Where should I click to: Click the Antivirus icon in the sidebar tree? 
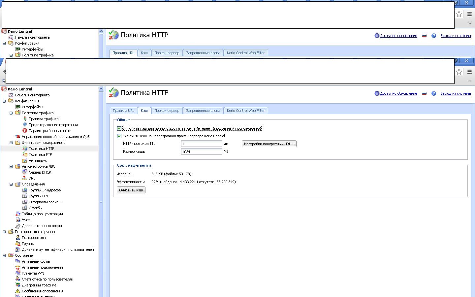25,160
